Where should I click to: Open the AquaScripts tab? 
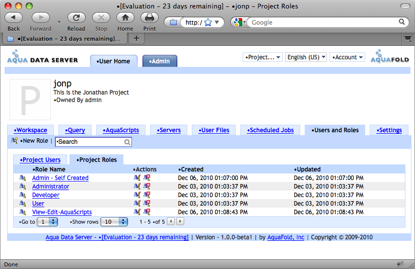pyautogui.click(x=121, y=130)
